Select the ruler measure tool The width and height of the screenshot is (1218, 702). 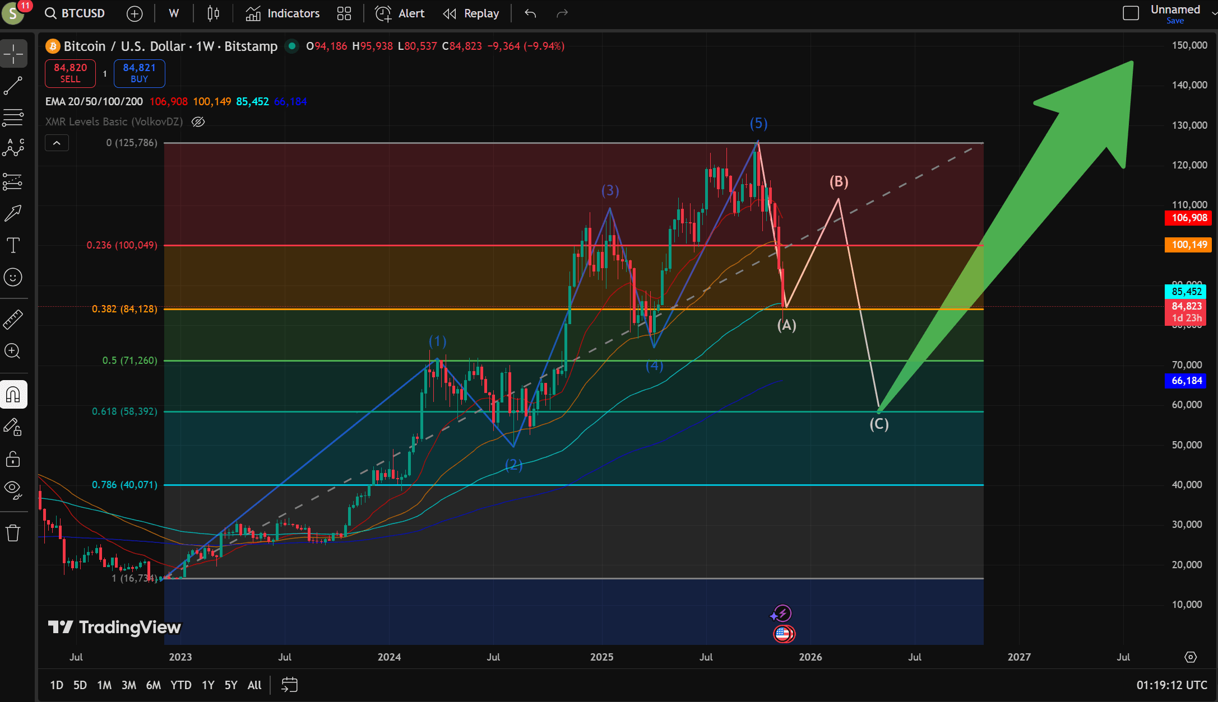(x=13, y=319)
